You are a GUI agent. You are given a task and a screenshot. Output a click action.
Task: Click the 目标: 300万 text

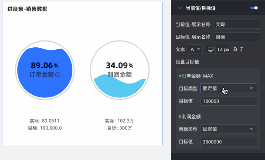click(120, 128)
